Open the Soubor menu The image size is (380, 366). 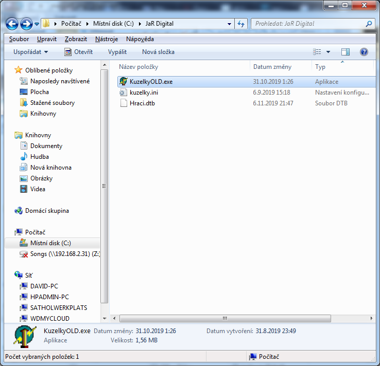tap(19, 39)
